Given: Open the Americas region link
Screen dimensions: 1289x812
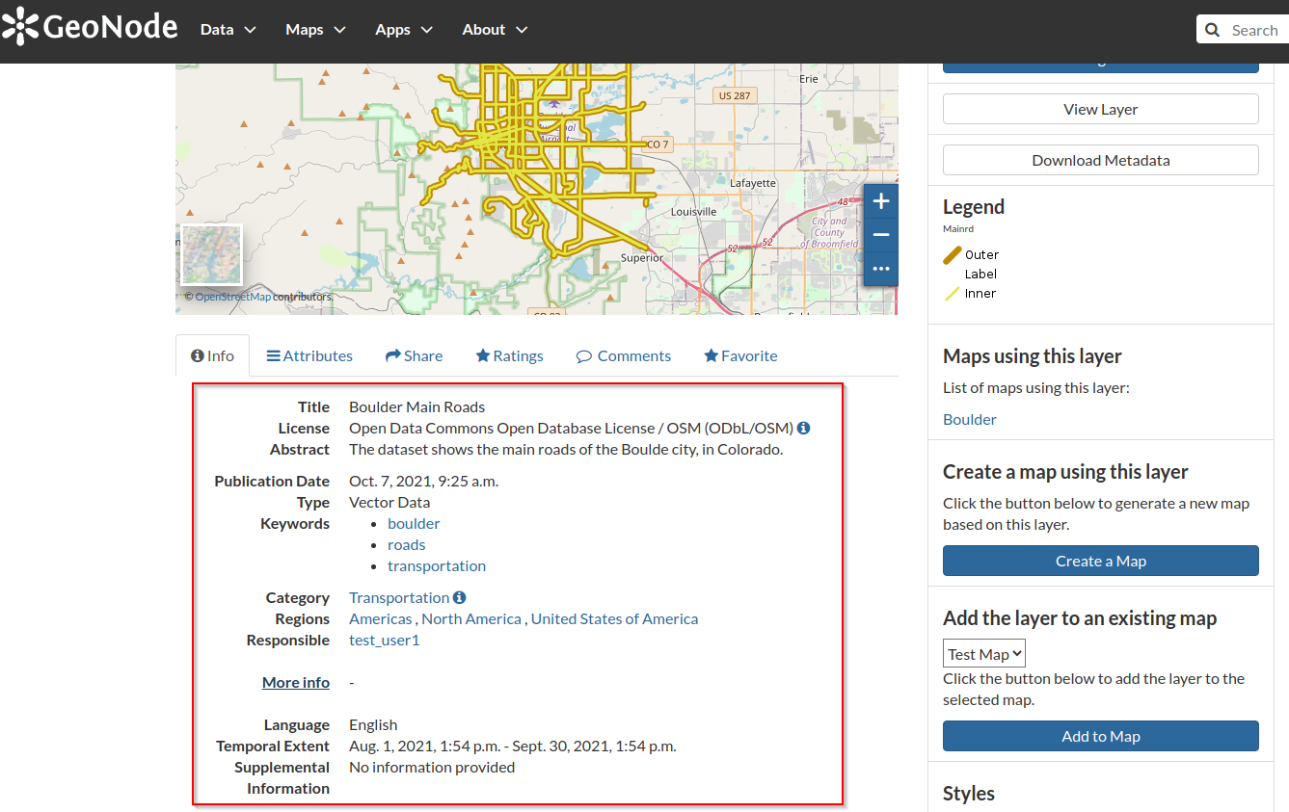Looking at the screenshot, I should tap(380, 618).
